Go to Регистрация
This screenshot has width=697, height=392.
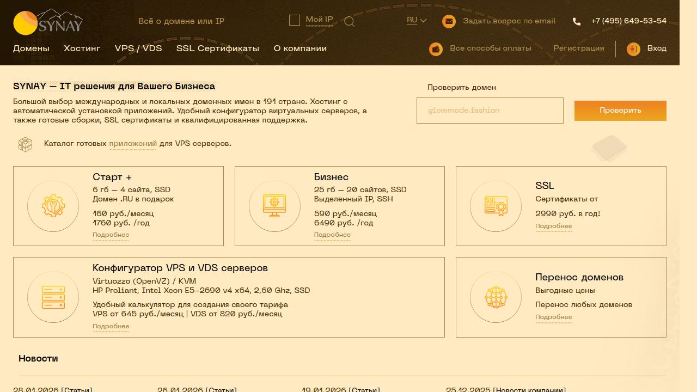pyautogui.click(x=579, y=48)
